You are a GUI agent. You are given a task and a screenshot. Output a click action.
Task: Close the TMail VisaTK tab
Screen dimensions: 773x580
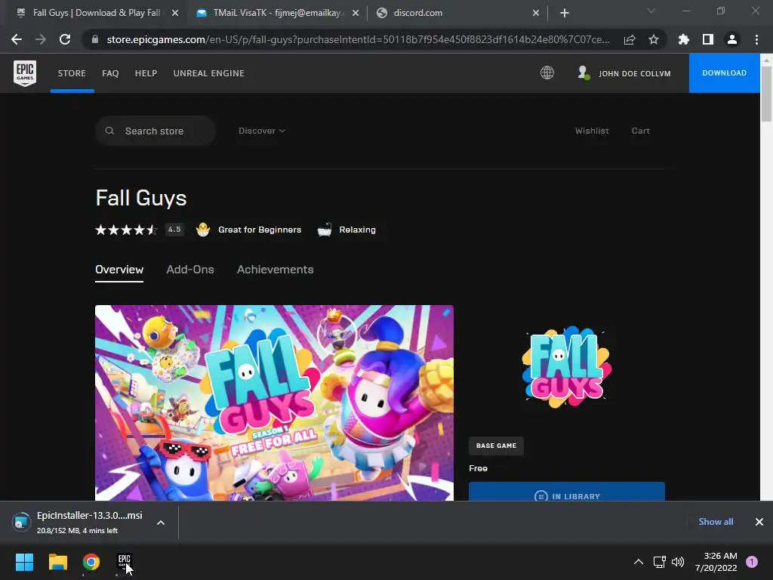click(x=356, y=13)
